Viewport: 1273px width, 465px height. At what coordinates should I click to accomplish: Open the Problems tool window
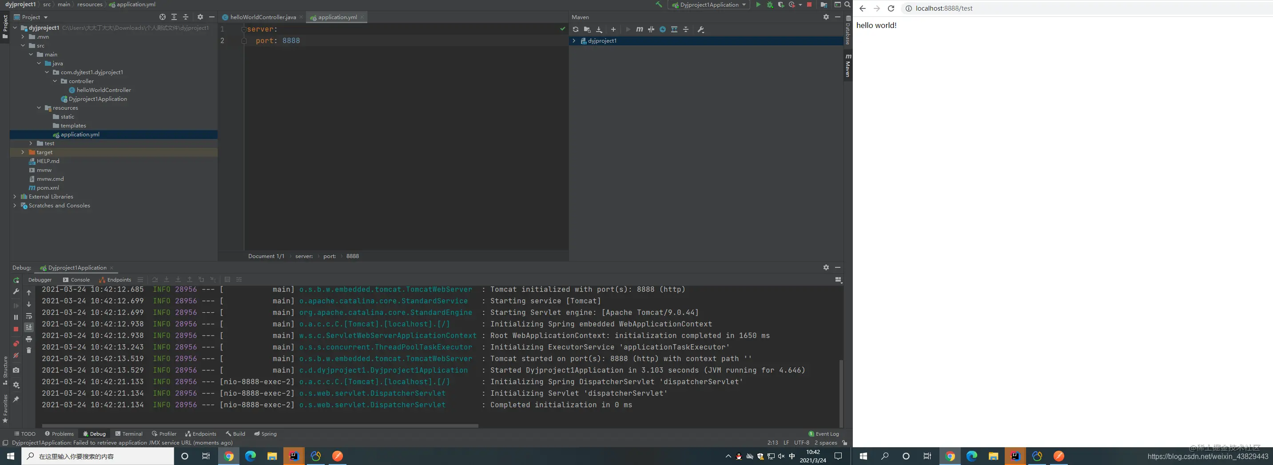[59, 434]
